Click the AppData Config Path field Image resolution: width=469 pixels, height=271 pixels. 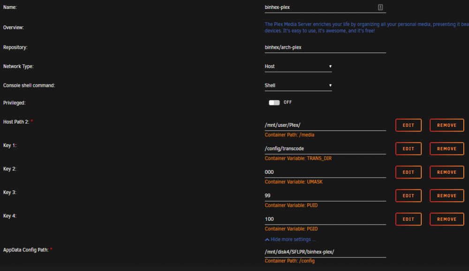tap(325, 252)
